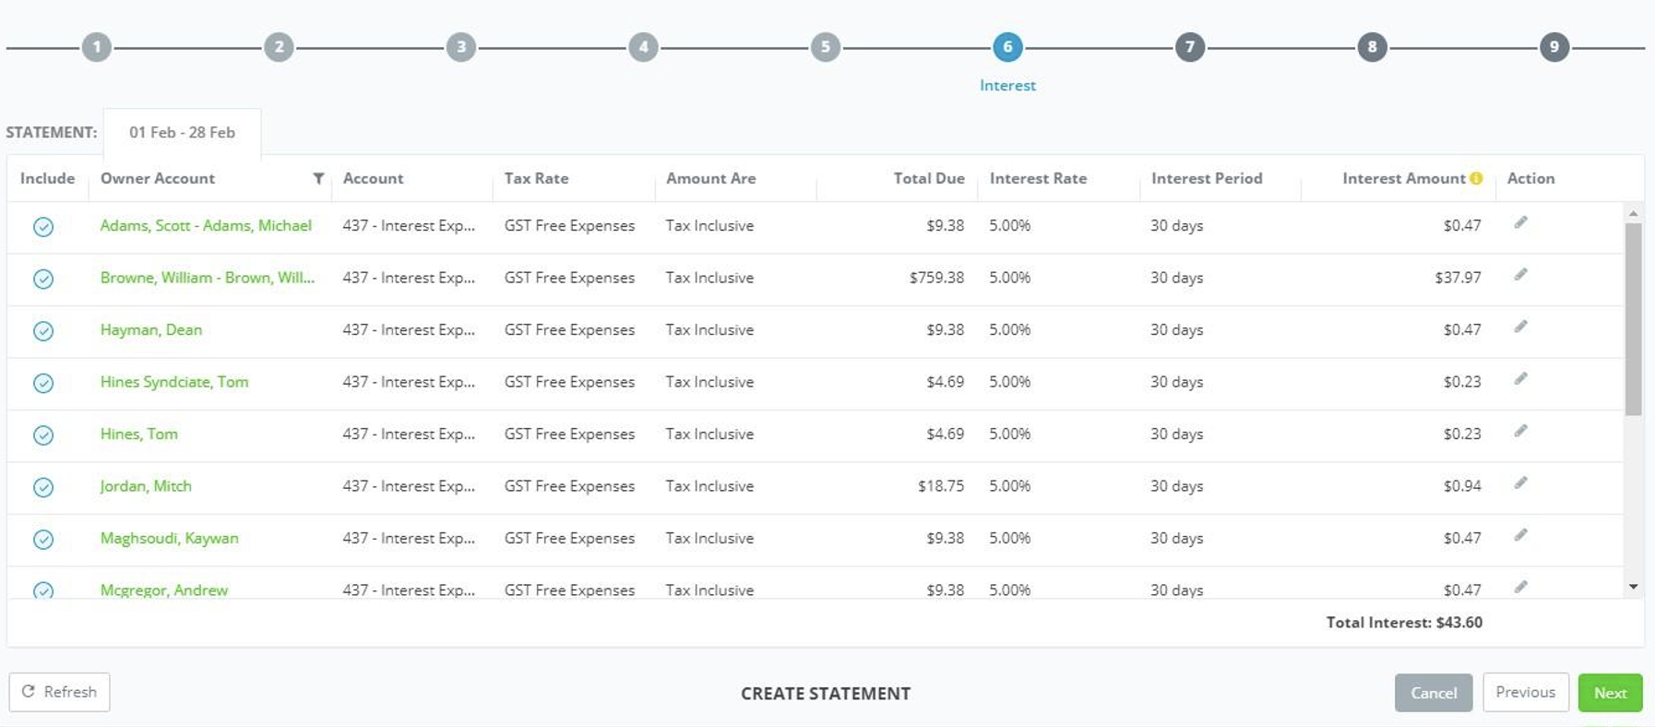This screenshot has width=1655, height=727.
Task: Click table scrollbar up arrow
Action: (1633, 213)
